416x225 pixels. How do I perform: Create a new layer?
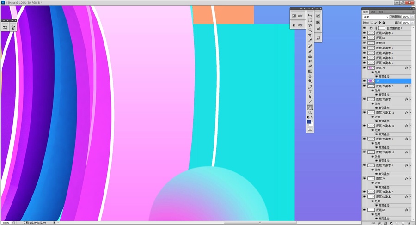(x=403, y=223)
